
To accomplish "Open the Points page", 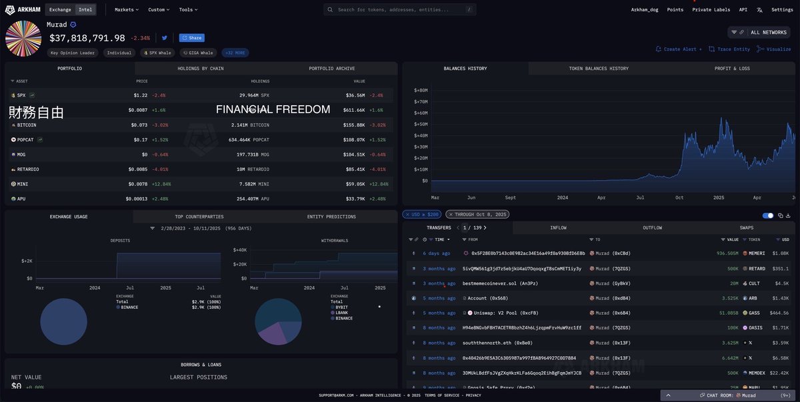I will (x=675, y=10).
